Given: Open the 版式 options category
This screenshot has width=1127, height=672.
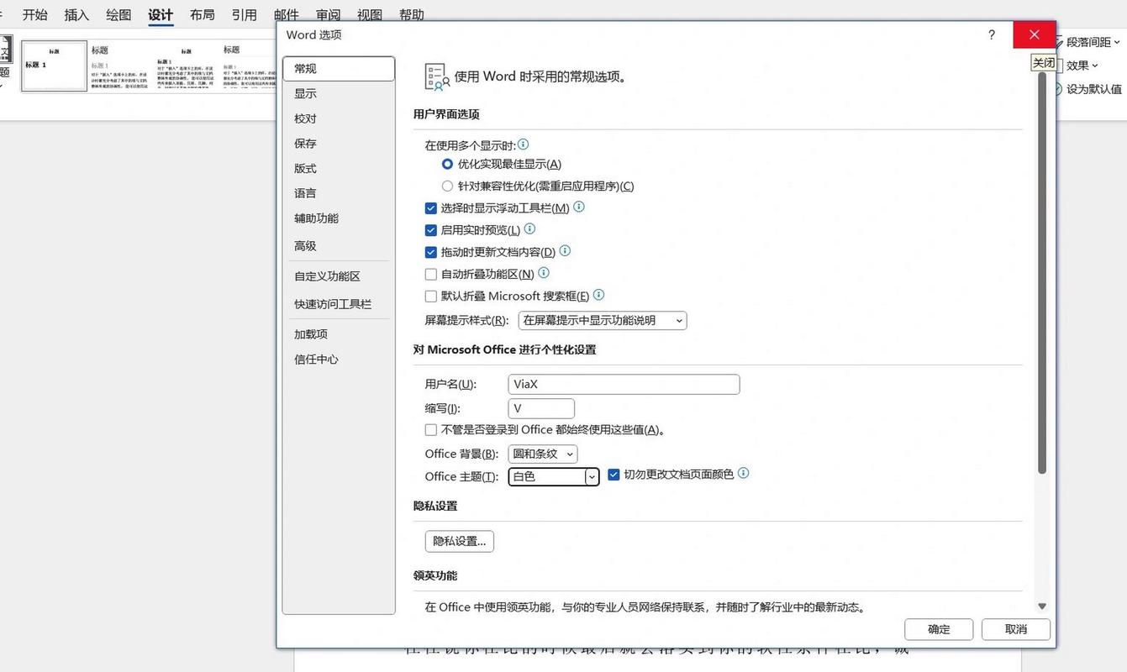Looking at the screenshot, I should [x=339, y=168].
